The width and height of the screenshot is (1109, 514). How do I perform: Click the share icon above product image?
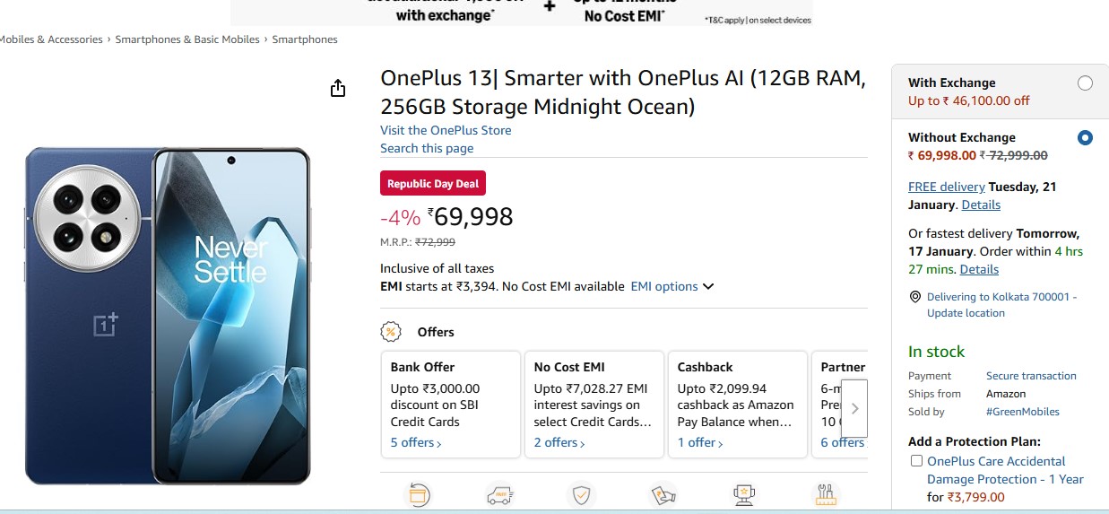click(x=338, y=88)
